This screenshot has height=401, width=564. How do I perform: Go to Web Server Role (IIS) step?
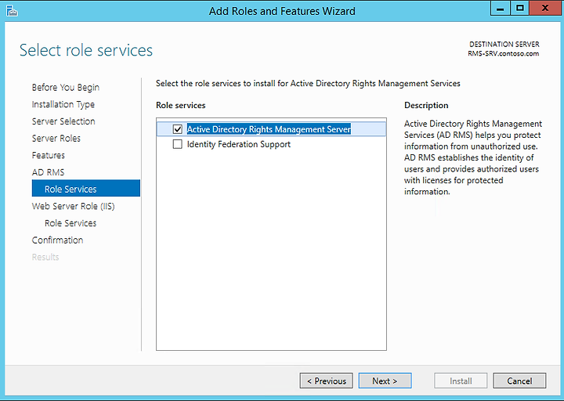pyautogui.click(x=74, y=206)
